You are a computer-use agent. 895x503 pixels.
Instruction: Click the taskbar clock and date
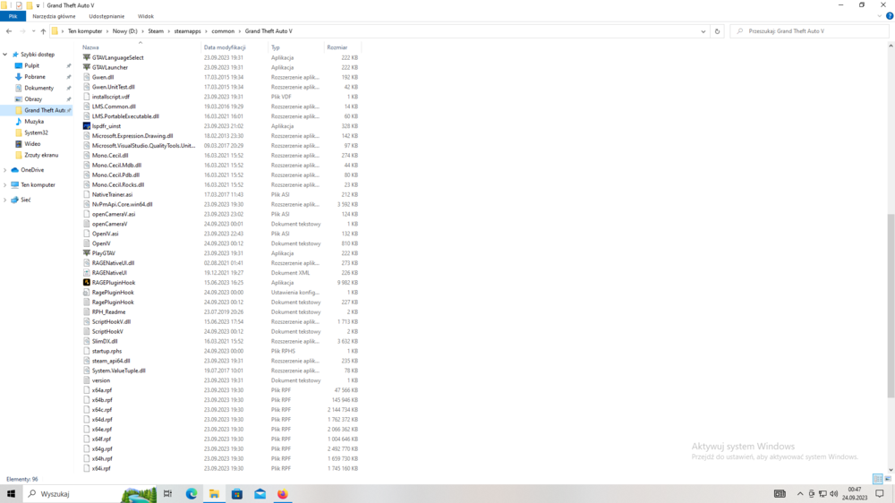click(855, 494)
